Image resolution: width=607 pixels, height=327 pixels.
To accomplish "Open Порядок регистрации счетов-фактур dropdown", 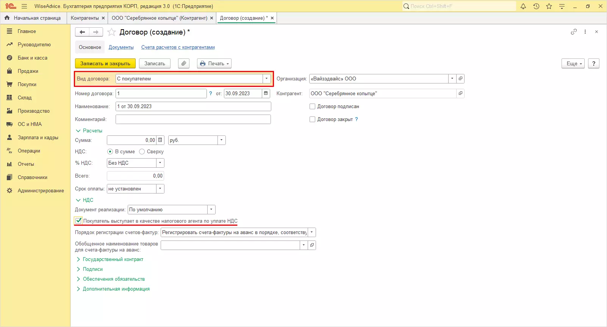I will coord(312,232).
